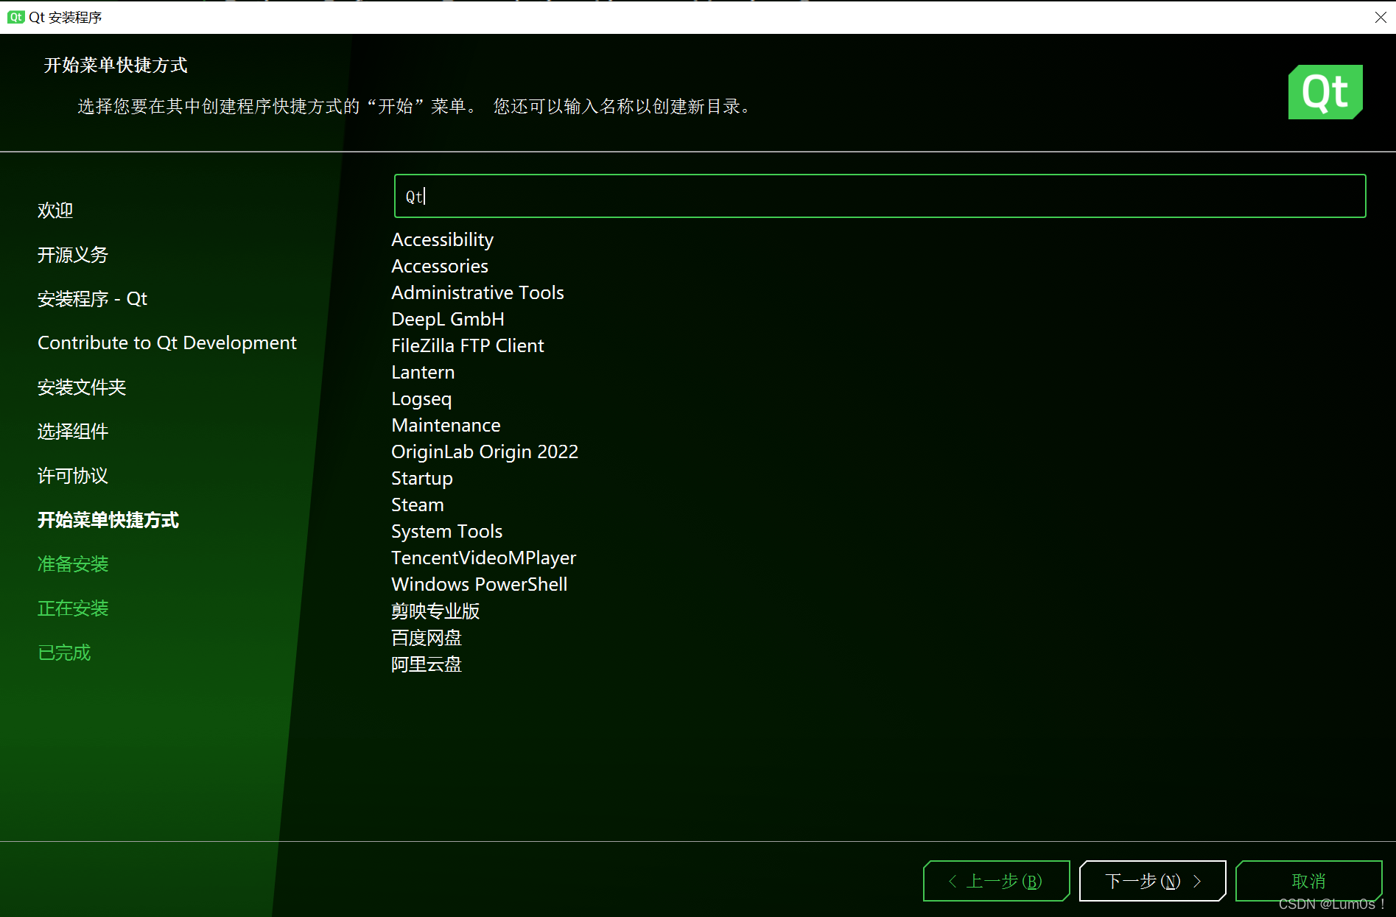Select System Tools folder
Viewport: 1396px width, 917px height.
pyautogui.click(x=447, y=532)
